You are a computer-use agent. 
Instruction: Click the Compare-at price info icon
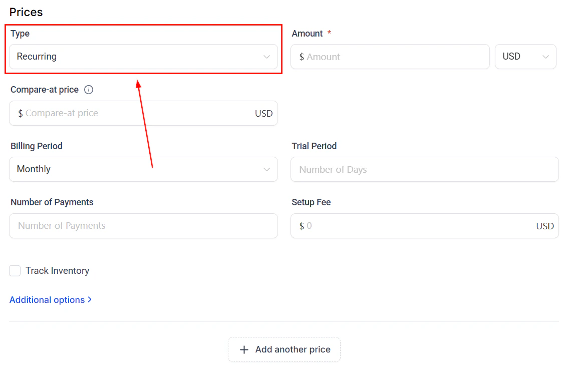click(89, 90)
